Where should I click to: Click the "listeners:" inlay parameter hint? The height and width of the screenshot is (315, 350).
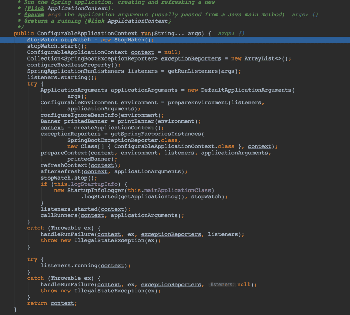coord(222,285)
